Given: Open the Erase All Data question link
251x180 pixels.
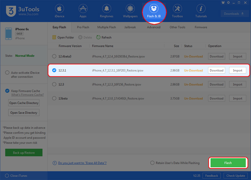Looking at the screenshot, I should (82, 163).
